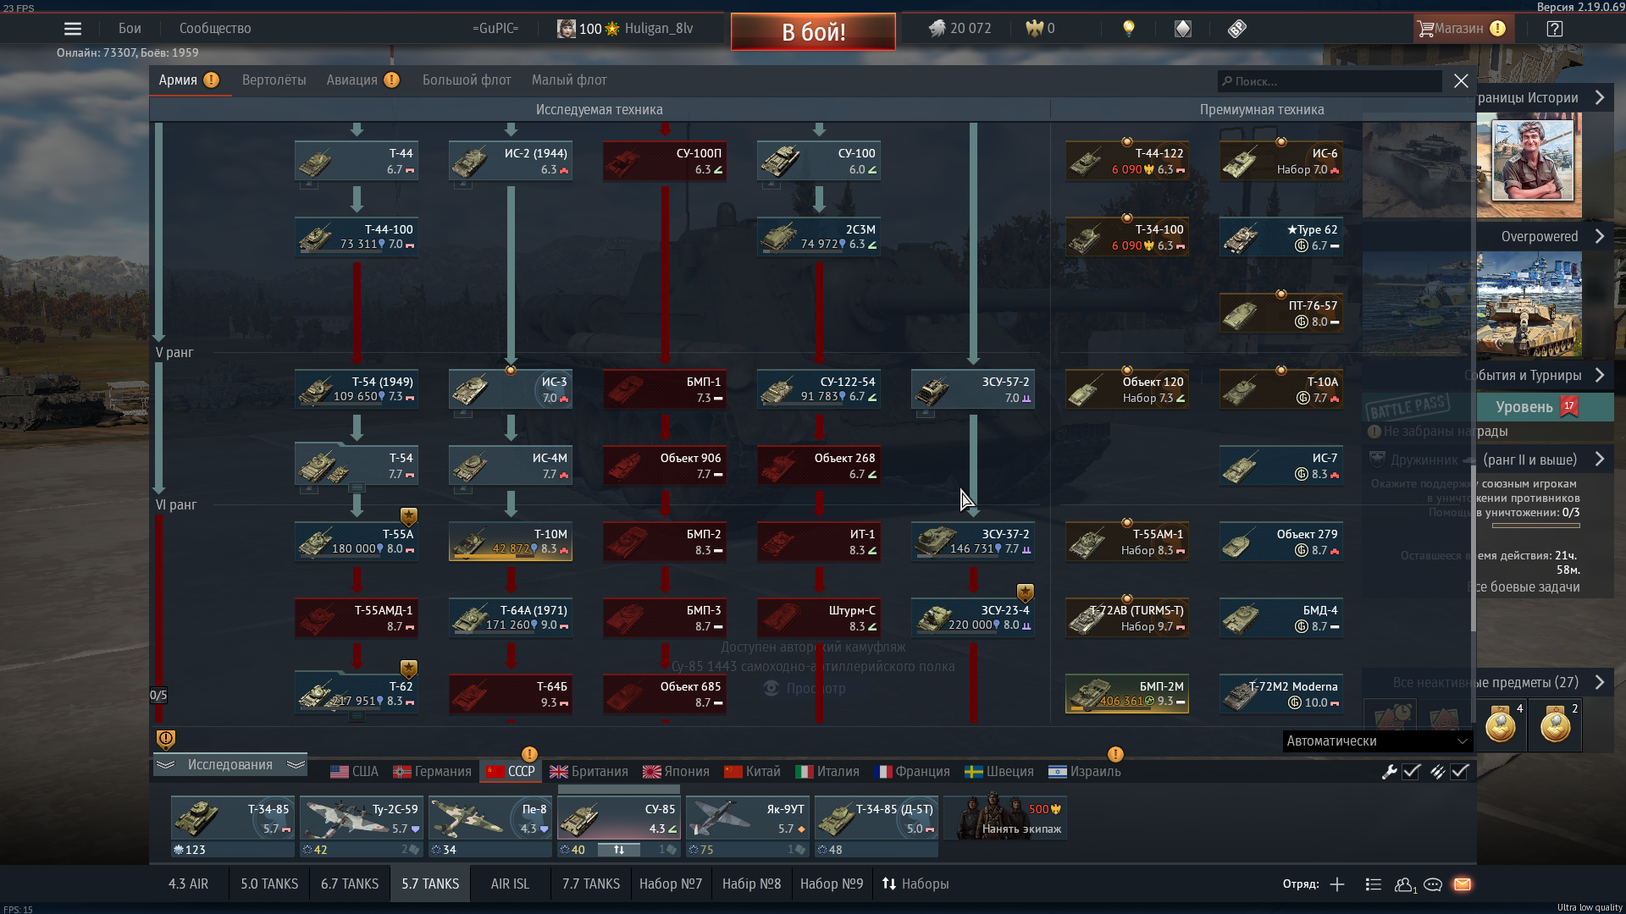Click Нанять экипаж crew slot
This screenshot has height=914, width=1626.
1006,818
